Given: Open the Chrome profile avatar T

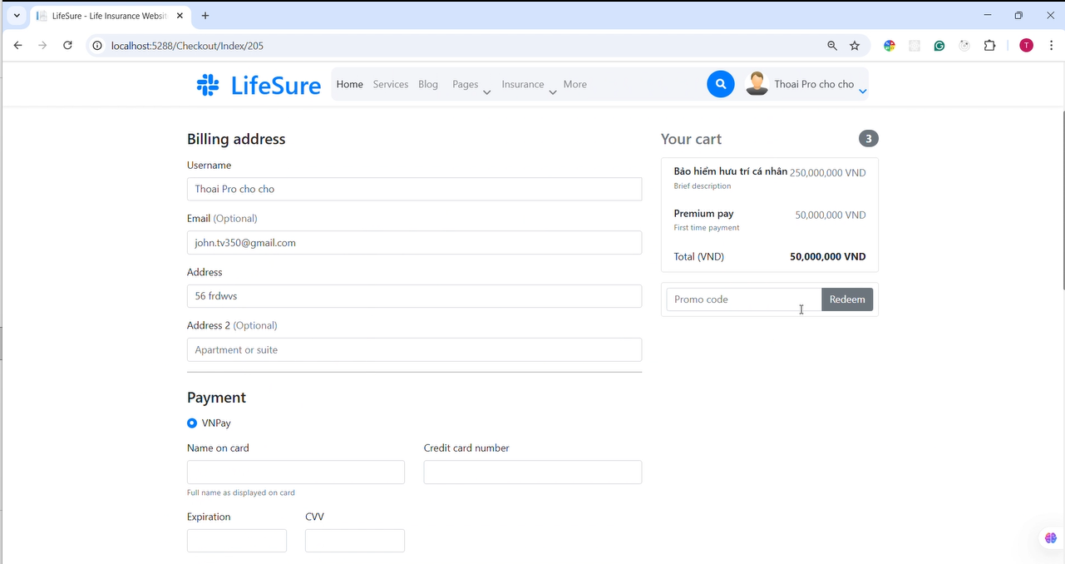Looking at the screenshot, I should coord(1027,46).
